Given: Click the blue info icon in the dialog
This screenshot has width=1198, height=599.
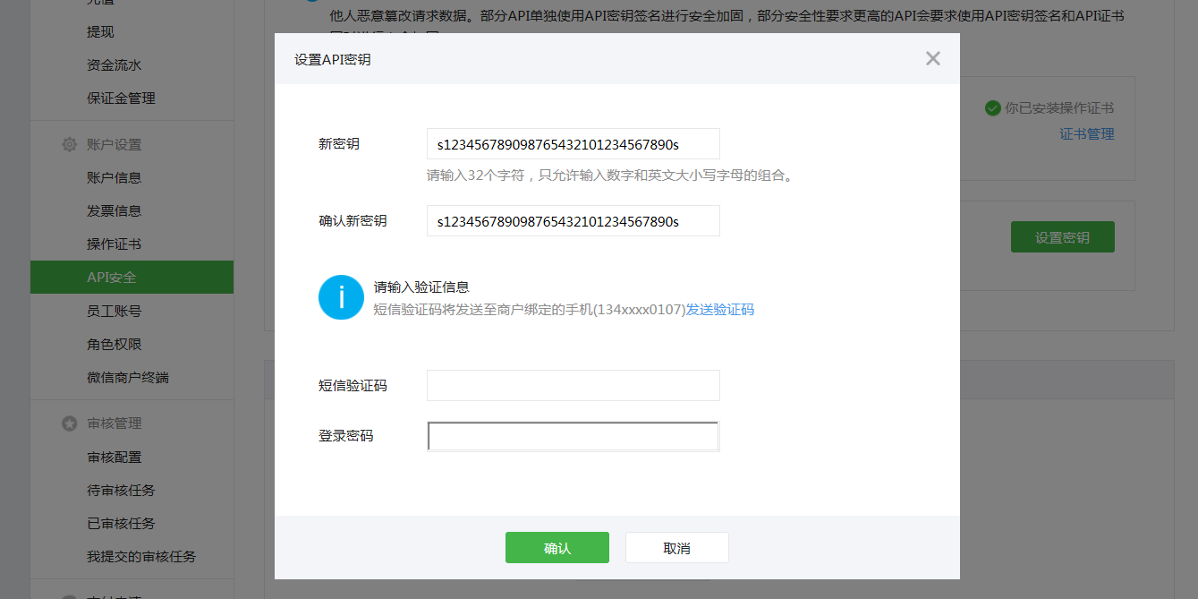Looking at the screenshot, I should click(x=341, y=297).
